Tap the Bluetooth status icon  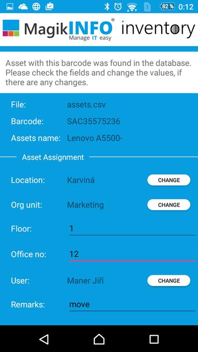[x=107, y=6]
